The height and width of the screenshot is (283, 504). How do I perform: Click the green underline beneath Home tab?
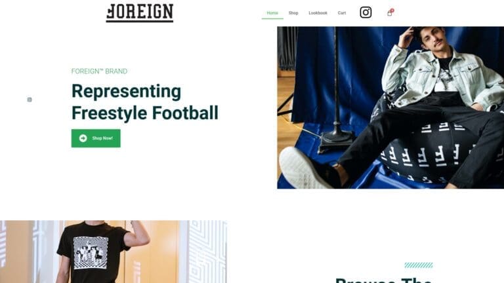coord(272,18)
